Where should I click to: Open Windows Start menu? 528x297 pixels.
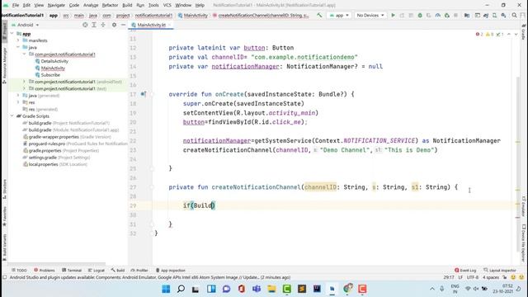tap(166, 289)
